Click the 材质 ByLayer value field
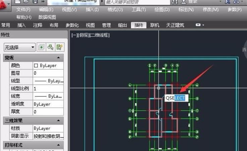Viewport: 247px width, 151px height. coord(48,128)
